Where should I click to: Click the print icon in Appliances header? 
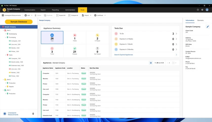(x=151, y=63)
